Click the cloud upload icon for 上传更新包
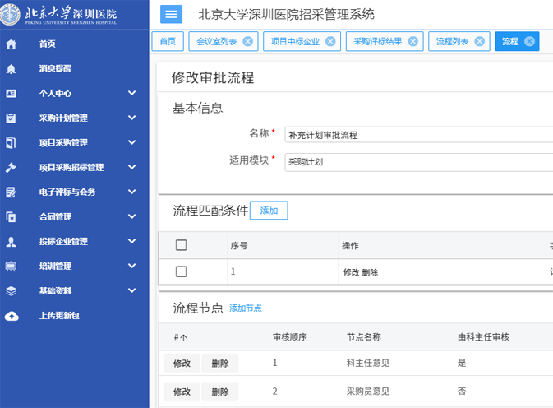Screen dimensions: 553x408 click(x=11, y=316)
